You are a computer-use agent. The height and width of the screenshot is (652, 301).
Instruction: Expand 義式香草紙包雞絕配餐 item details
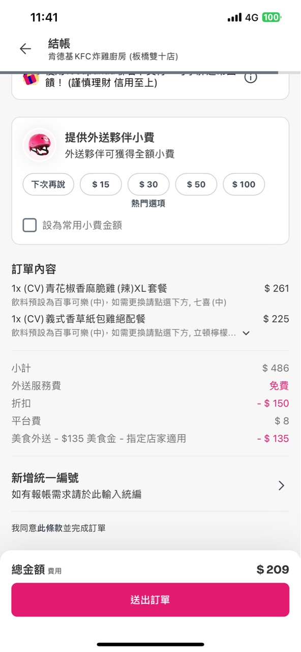pyautogui.click(x=246, y=333)
